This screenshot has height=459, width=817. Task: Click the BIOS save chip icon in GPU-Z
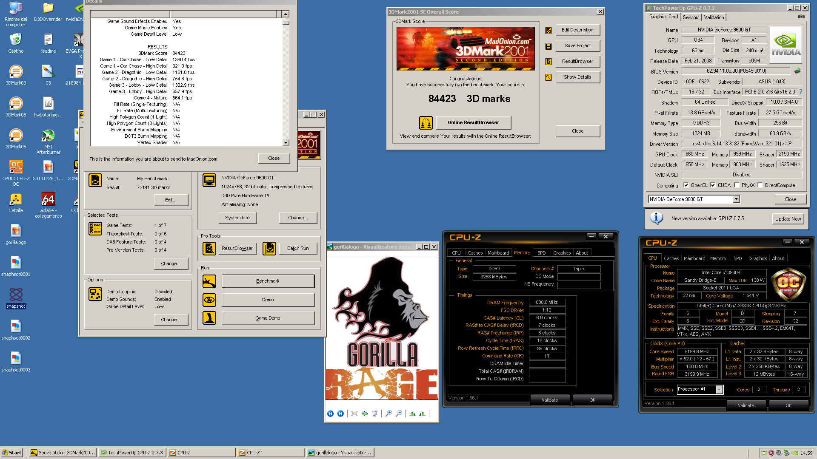[x=797, y=71]
